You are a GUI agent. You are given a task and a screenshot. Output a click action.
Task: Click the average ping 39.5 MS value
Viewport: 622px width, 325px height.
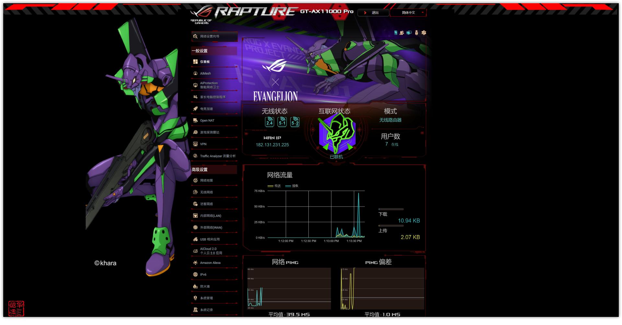click(x=298, y=315)
